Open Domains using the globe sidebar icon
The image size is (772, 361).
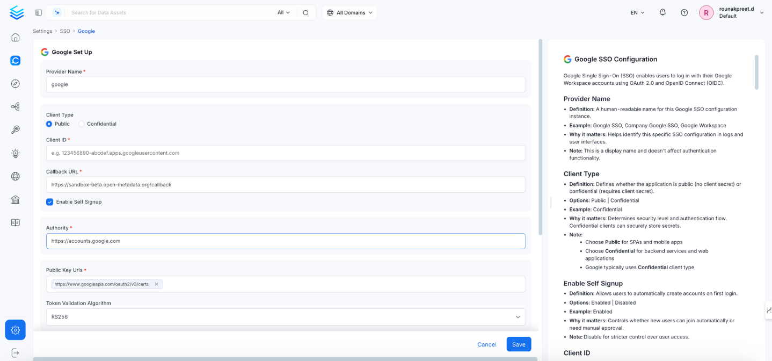[x=15, y=176]
